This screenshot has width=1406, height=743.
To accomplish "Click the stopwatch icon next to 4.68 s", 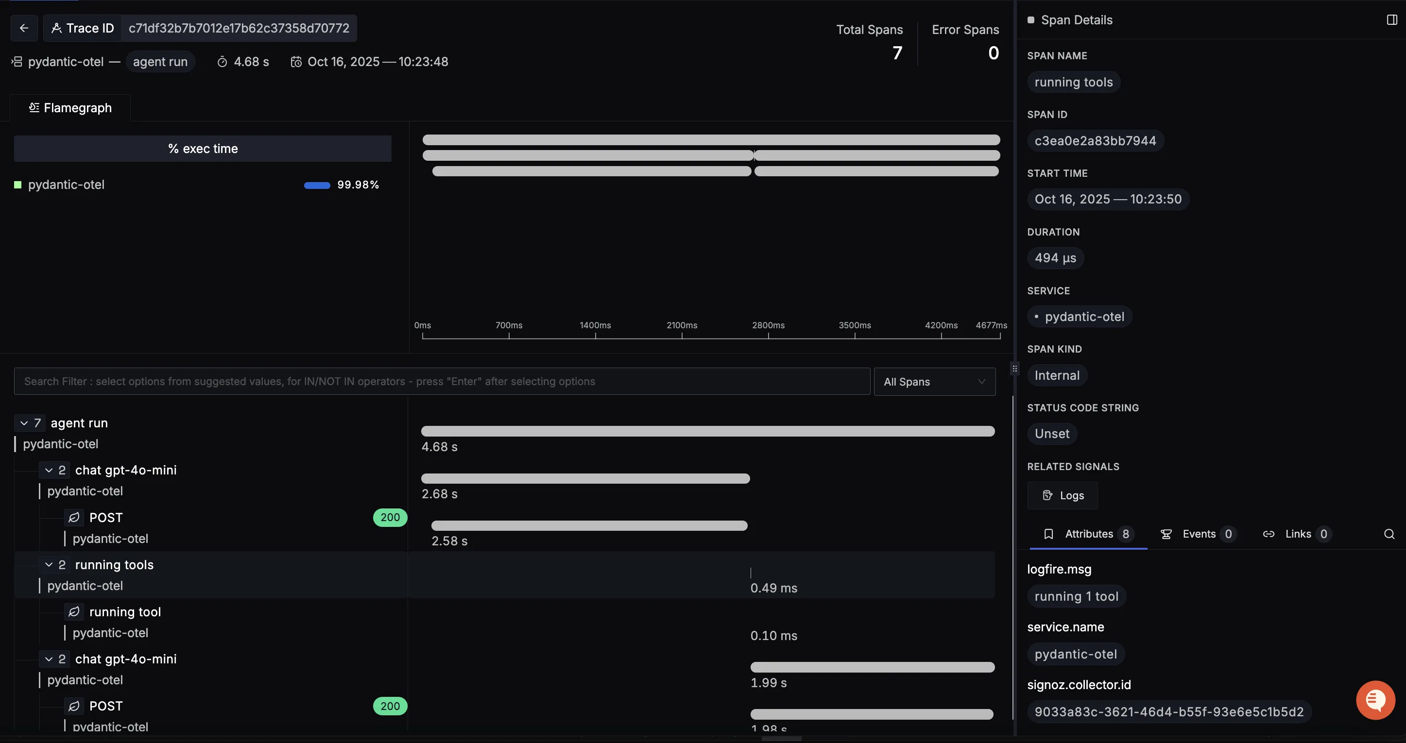I will [222, 62].
